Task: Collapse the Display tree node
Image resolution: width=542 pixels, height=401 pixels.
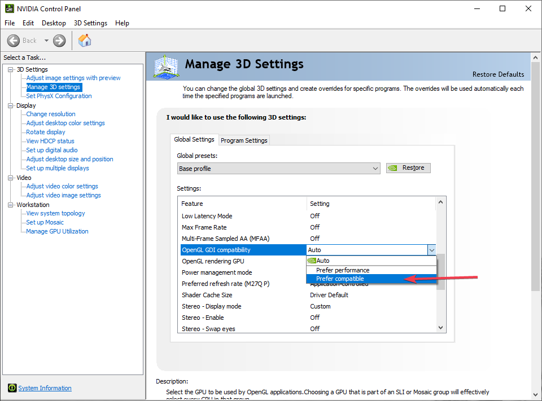Action: coord(10,105)
